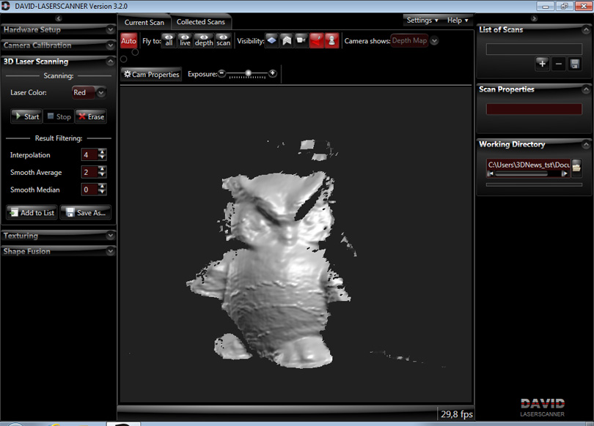Open the Camera shows Depth Map dropdown
This screenshot has height=426, width=594.
tap(434, 41)
